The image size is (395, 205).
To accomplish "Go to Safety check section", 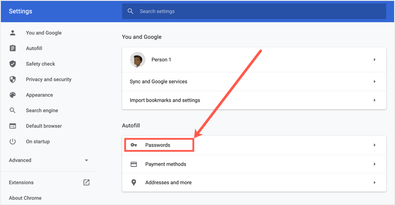I will tap(40, 64).
